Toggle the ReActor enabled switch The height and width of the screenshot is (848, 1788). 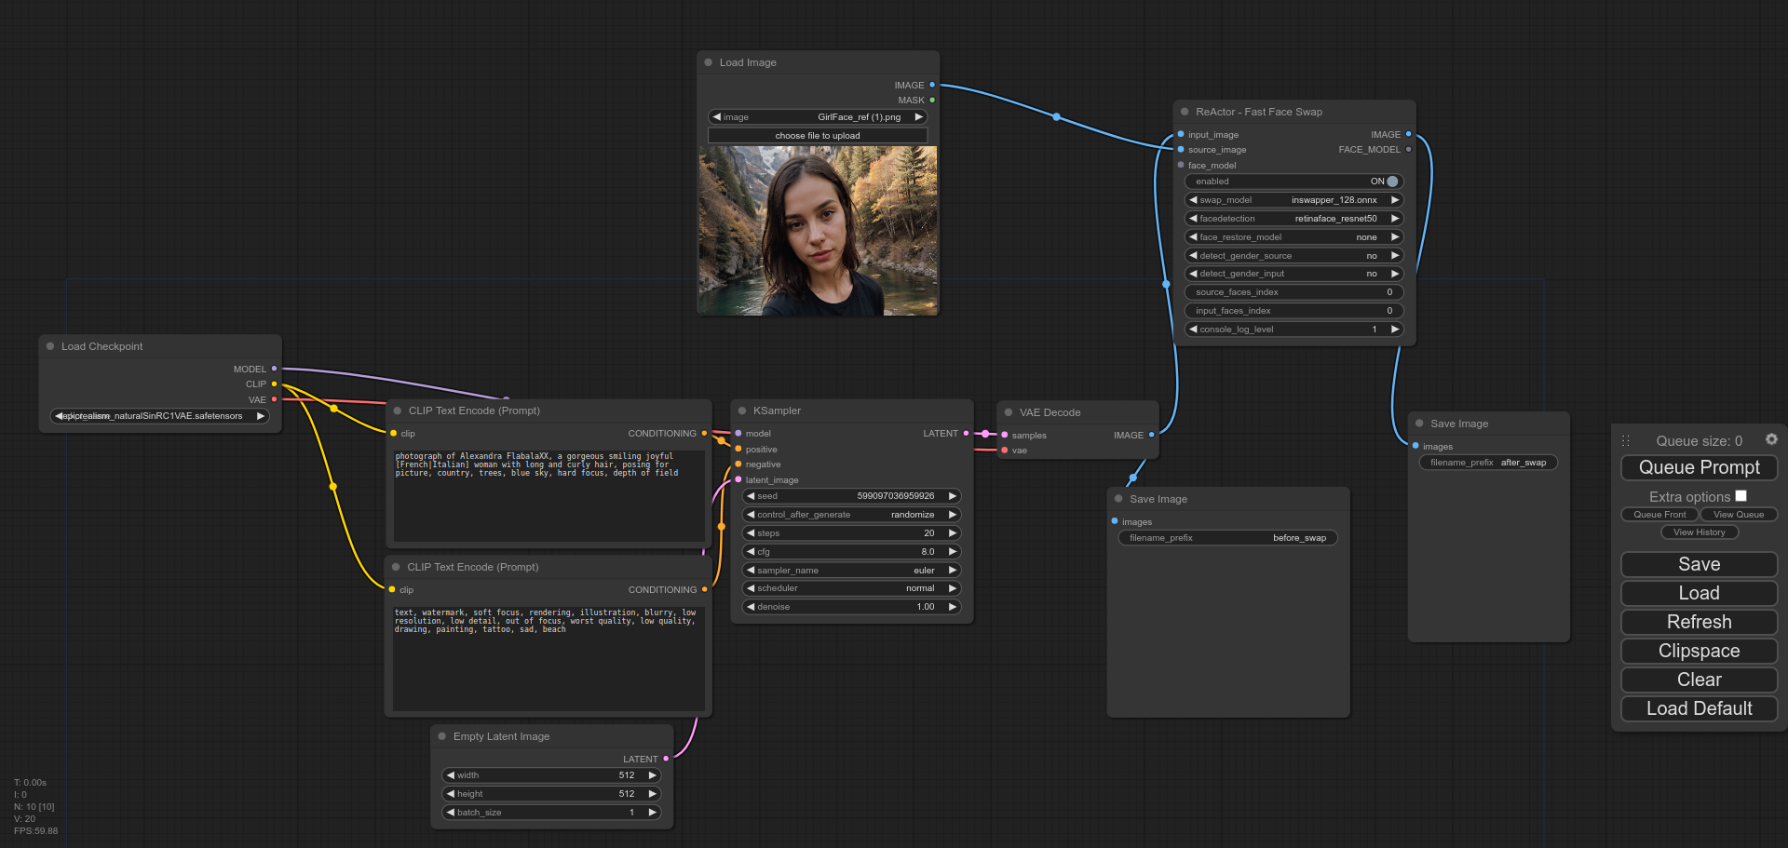tap(1391, 182)
